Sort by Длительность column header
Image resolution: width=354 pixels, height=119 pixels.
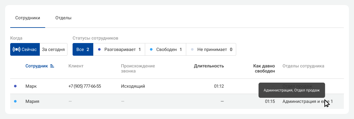coord(209,66)
